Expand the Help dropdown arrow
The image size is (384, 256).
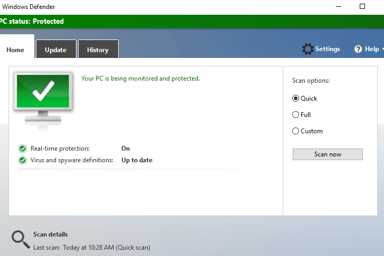tap(382, 49)
